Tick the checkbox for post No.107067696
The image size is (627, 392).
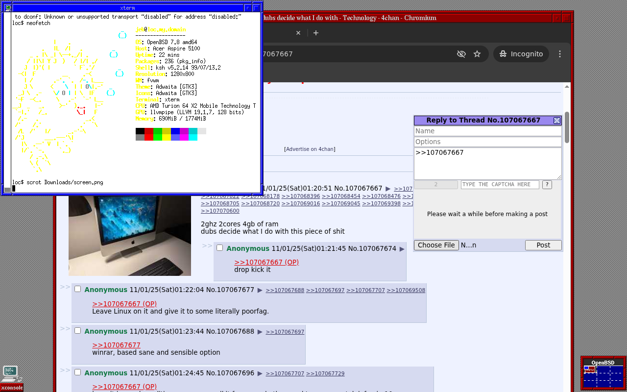click(x=77, y=372)
